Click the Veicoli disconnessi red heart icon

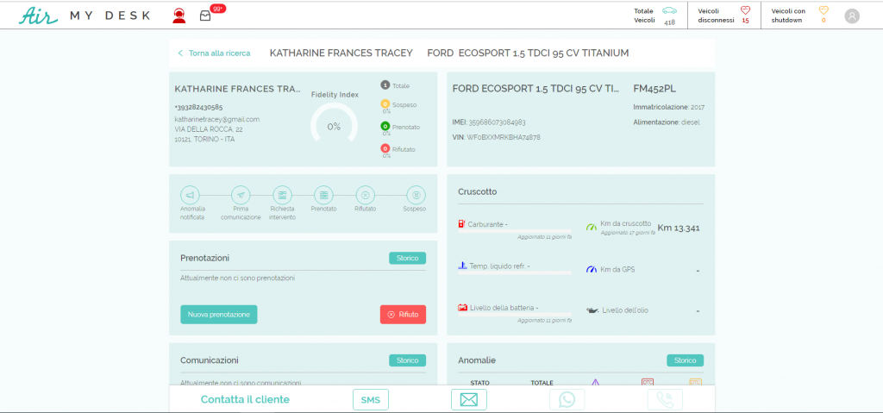click(x=746, y=10)
